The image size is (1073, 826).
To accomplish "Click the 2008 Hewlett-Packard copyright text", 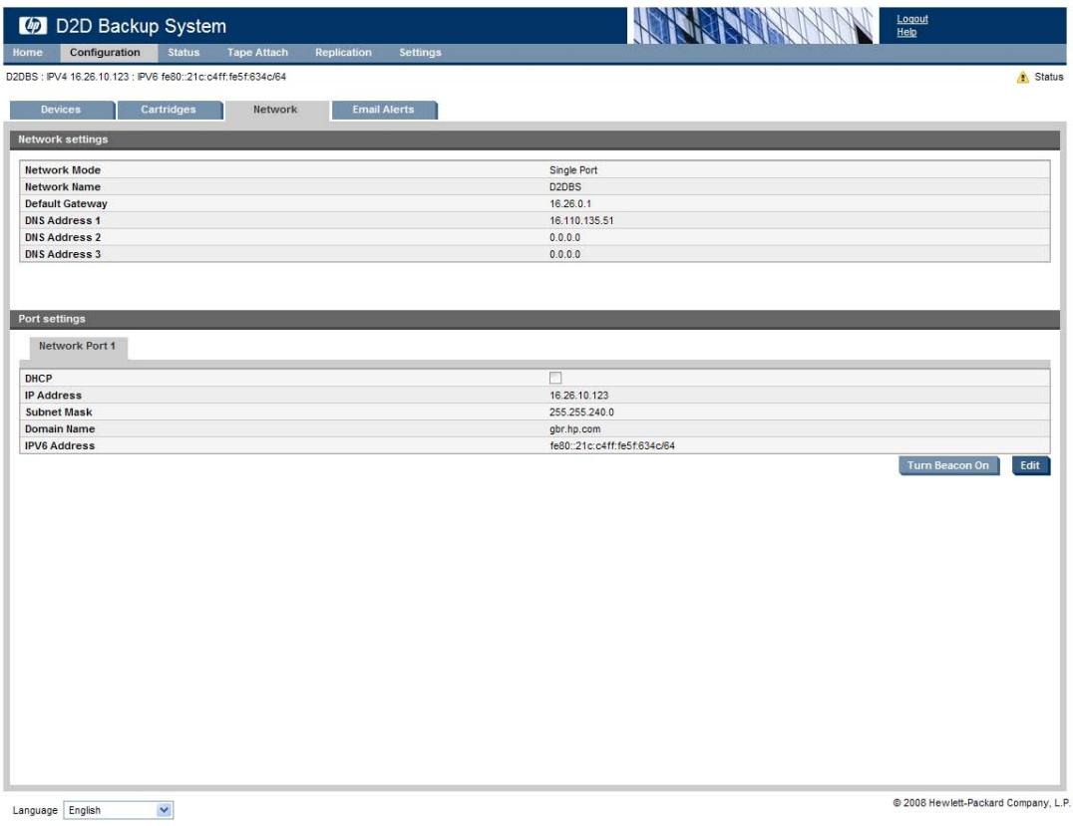I will 981,803.
